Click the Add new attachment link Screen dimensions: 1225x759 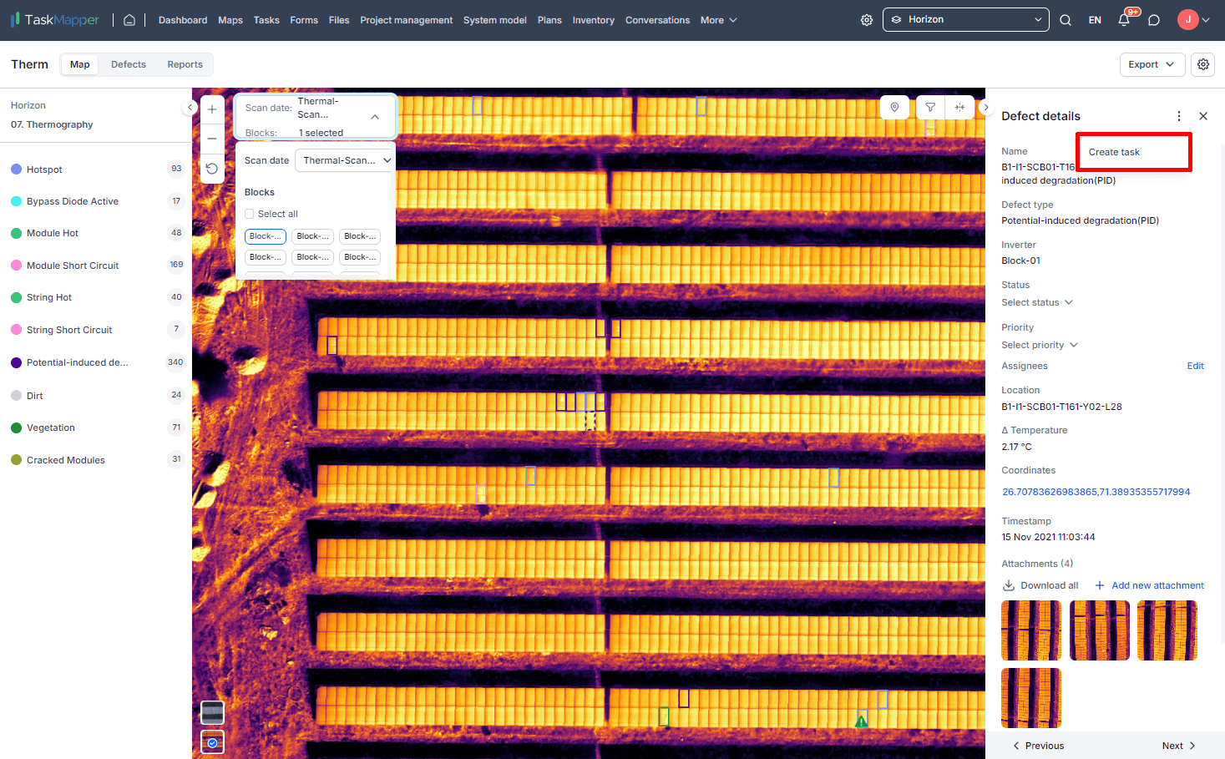1157,585
